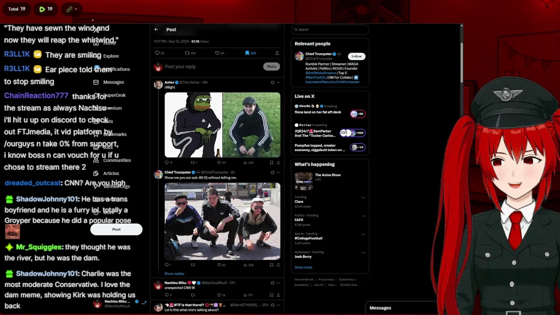Open options for #CollegeFootball trend

click(x=363, y=234)
